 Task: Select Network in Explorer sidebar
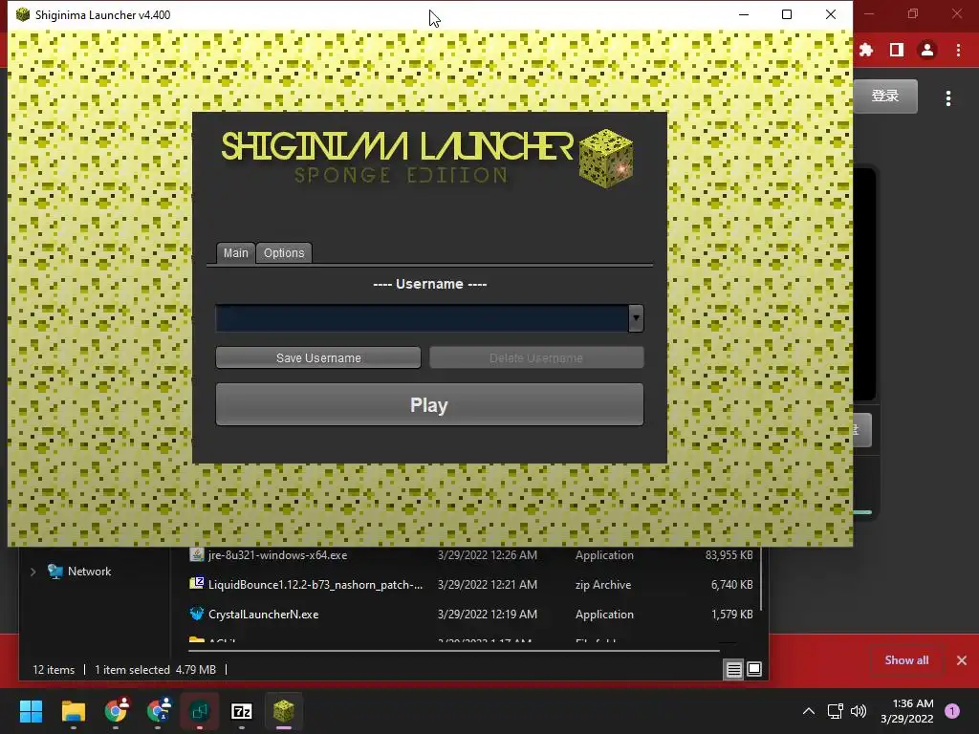pyautogui.click(x=89, y=572)
